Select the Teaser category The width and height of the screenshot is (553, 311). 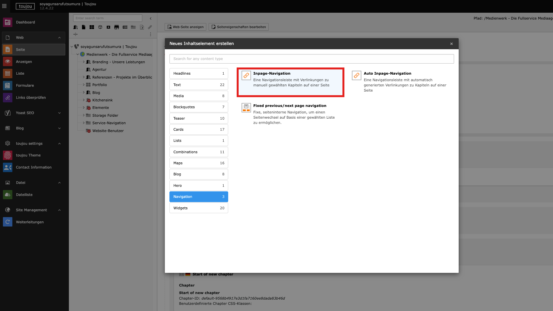(198, 118)
